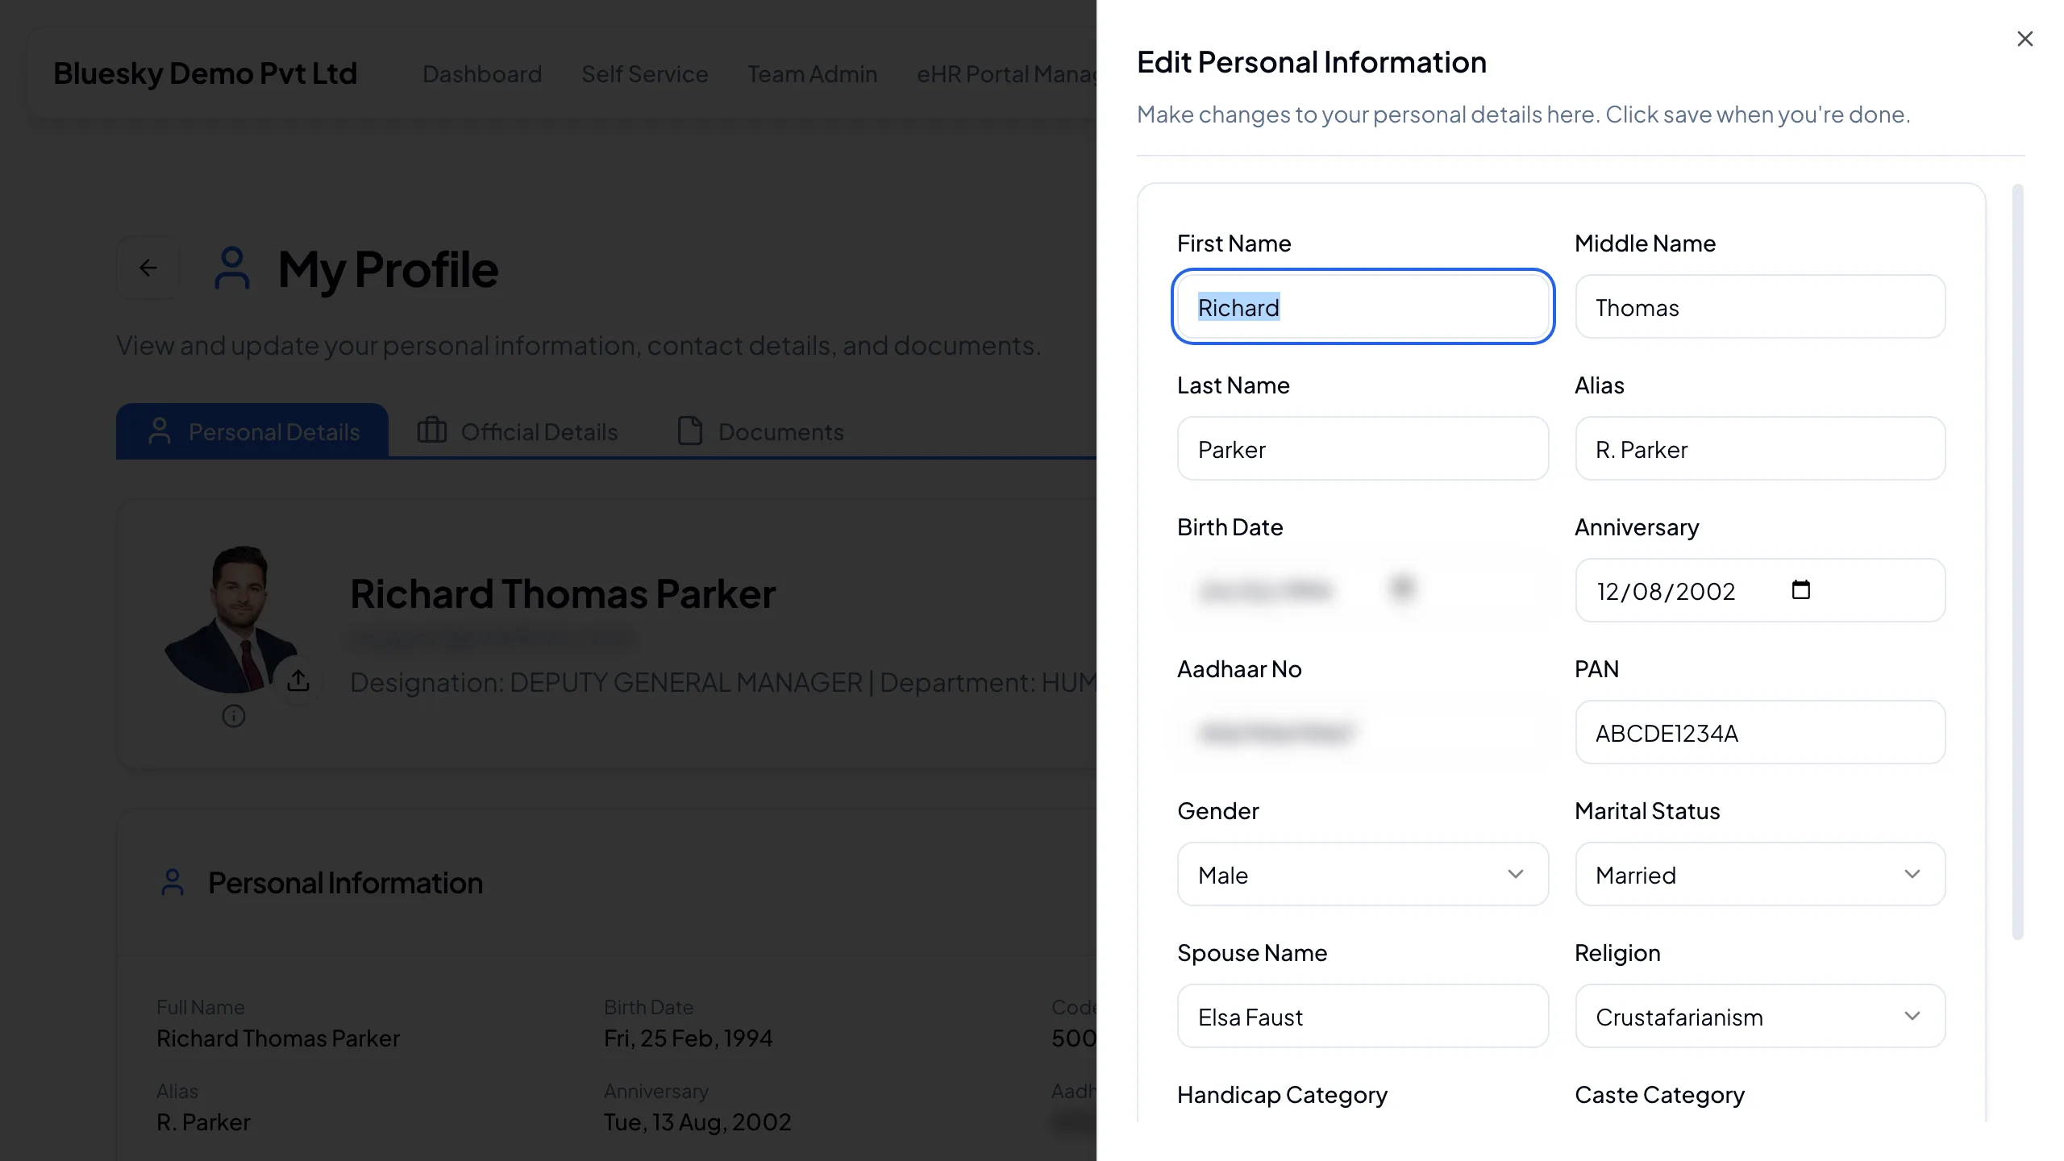Click the person icon next to Personal Information
Image resolution: width=2064 pixels, height=1161 pixels.
coord(173,883)
